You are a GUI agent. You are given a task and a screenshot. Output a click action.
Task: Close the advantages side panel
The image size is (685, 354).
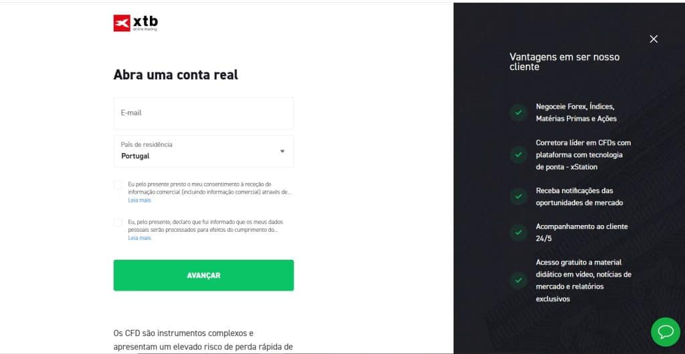[x=654, y=39]
